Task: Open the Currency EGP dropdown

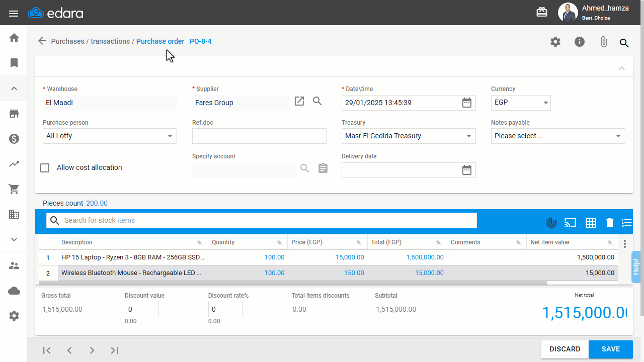Action: point(521,103)
